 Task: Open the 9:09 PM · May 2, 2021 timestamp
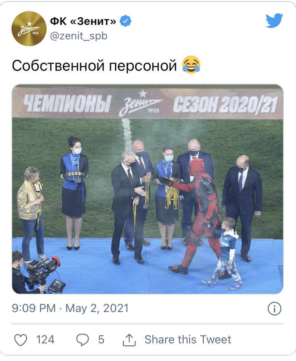click(70, 308)
